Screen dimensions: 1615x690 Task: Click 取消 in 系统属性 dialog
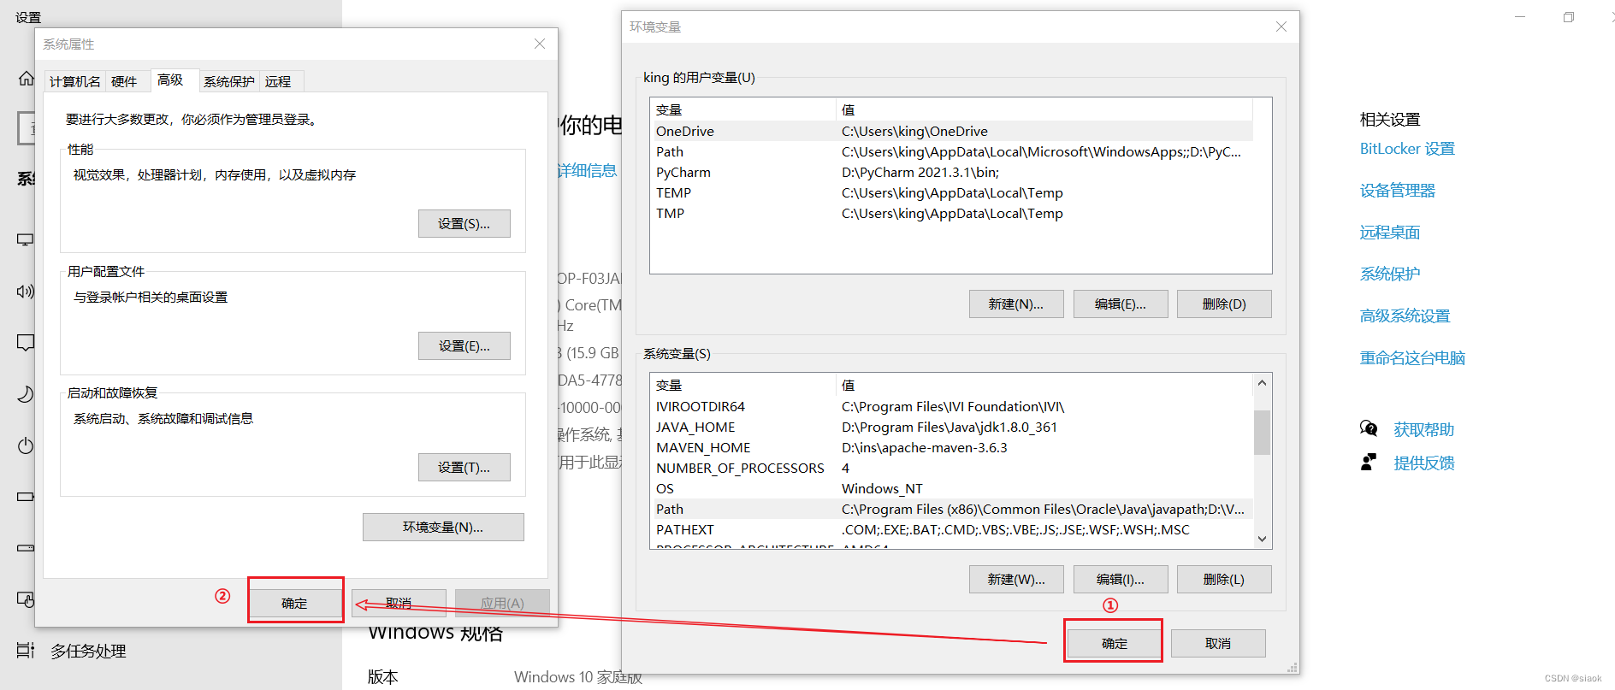coord(399,603)
